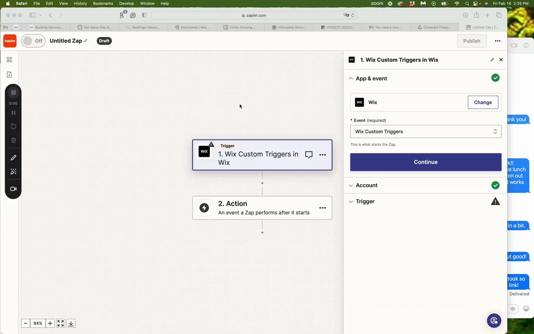Click the Change app button
The height and width of the screenshot is (334, 534).
click(x=483, y=102)
